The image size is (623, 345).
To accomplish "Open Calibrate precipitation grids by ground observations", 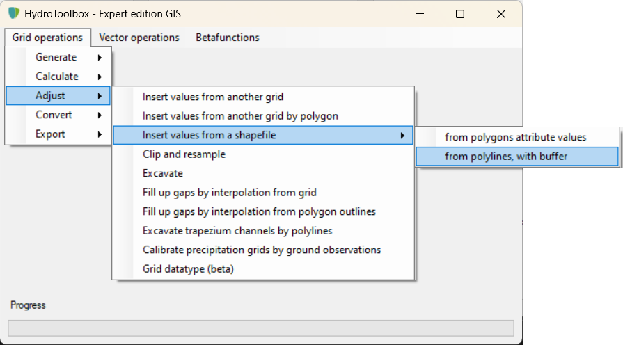I will click(262, 250).
